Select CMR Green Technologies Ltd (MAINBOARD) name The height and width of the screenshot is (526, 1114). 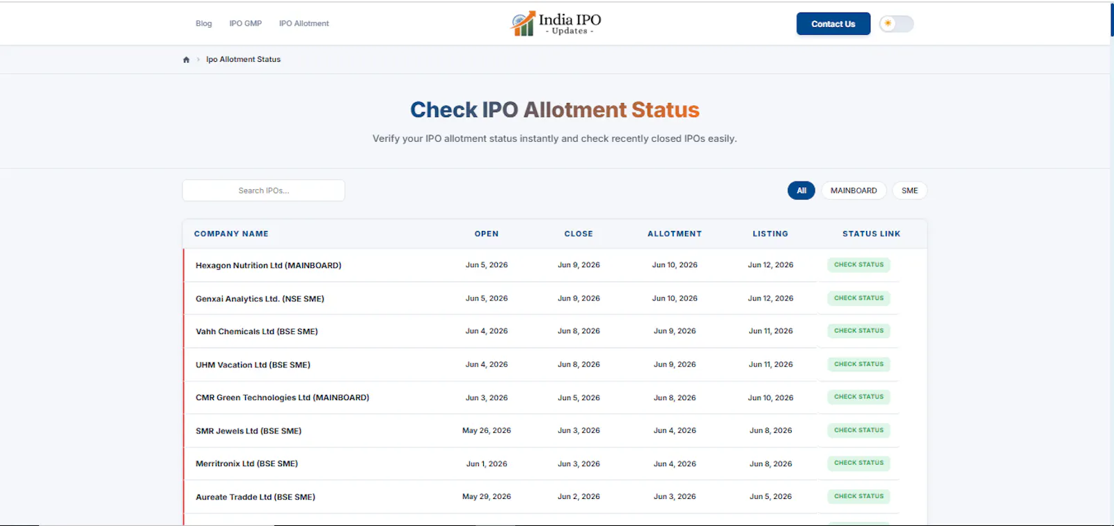[282, 398]
